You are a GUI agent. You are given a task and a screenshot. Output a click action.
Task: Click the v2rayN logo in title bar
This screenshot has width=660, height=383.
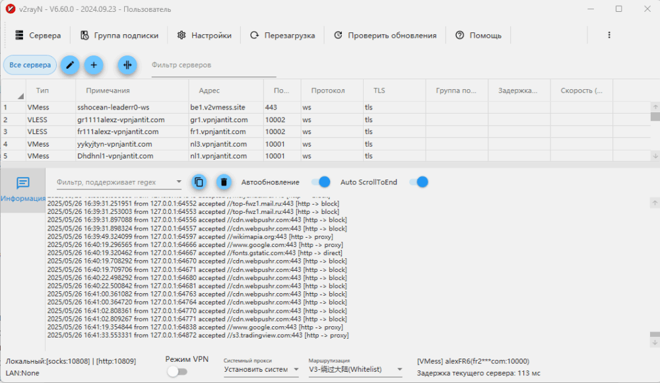coord(10,9)
